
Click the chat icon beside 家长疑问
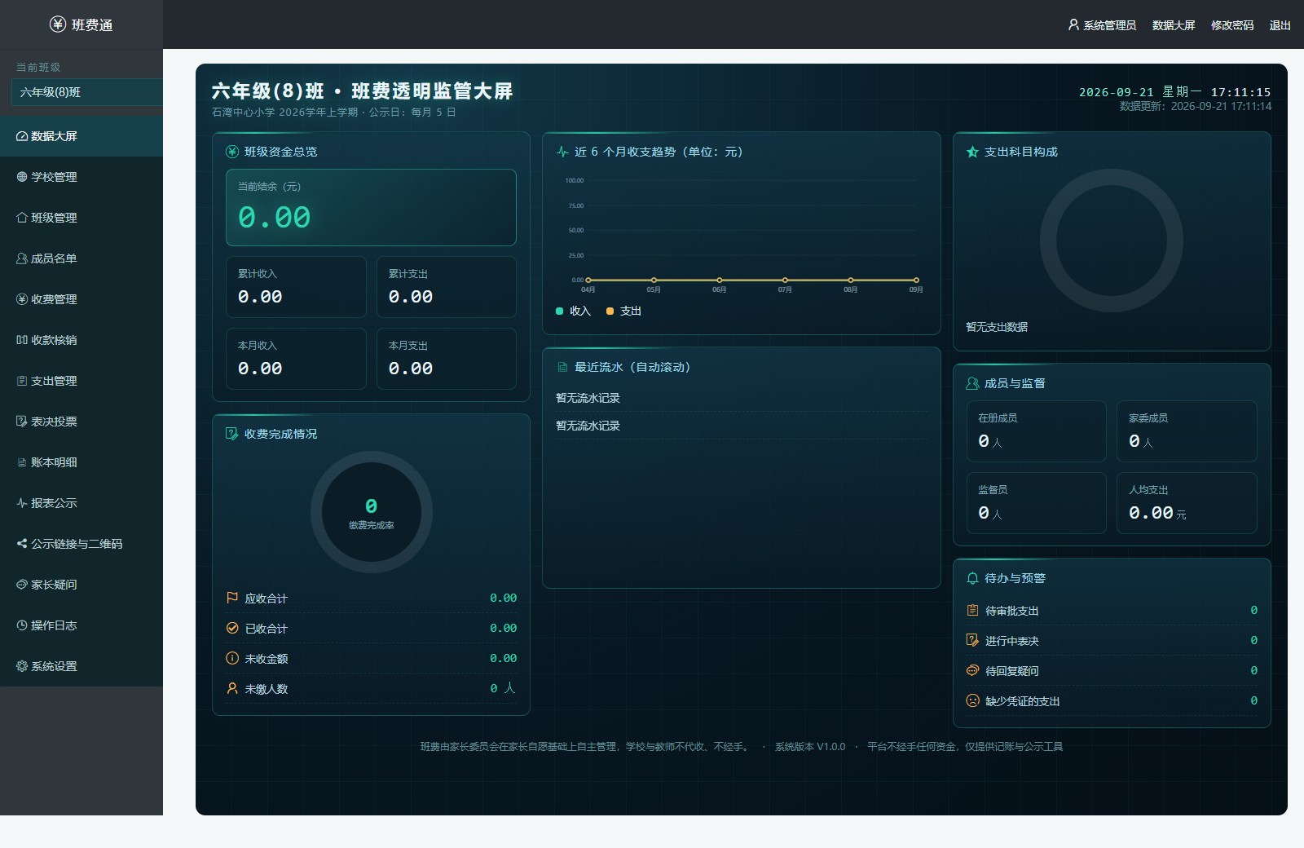tap(22, 585)
